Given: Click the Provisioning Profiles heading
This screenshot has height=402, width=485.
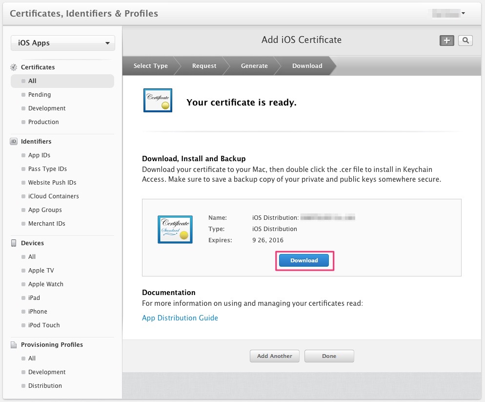Looking at the screenshot, I should tap(52, 345).
